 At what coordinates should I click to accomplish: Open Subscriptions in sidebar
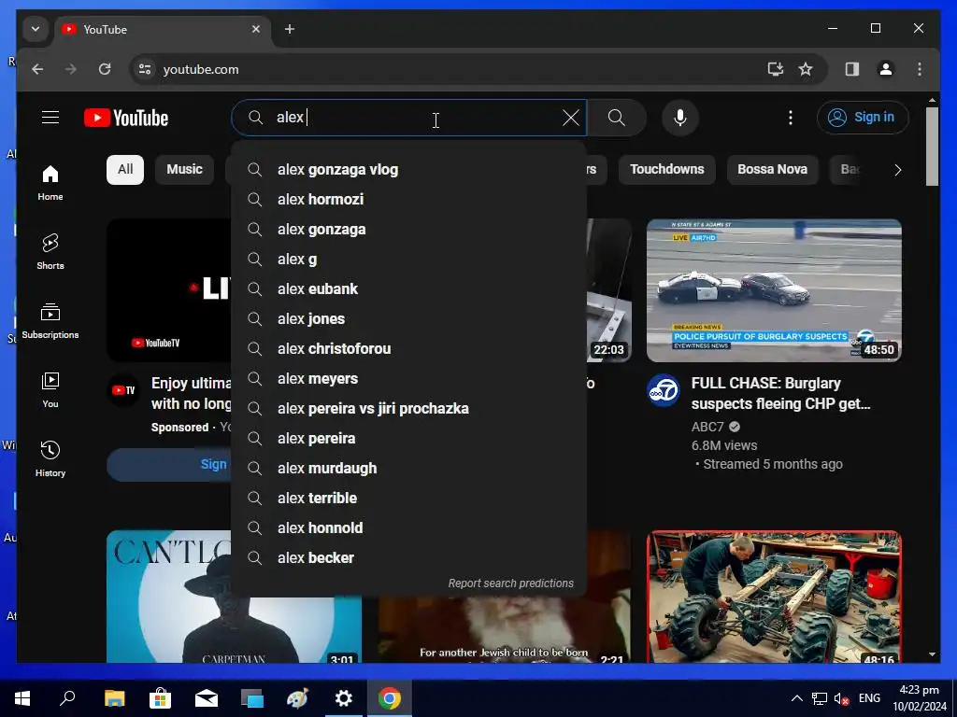point(50,321)
